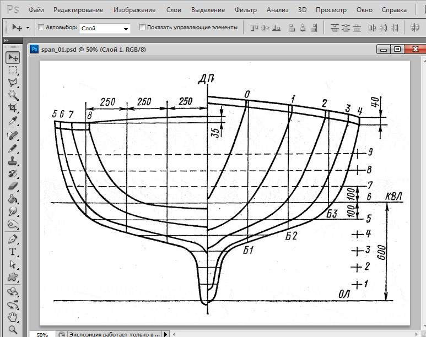Activate the Magic Wand tool
426x337 pixels.
click(x=12, y=95)
